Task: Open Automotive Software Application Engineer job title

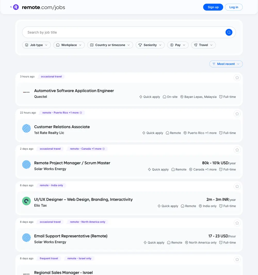Action: [74, 91]
